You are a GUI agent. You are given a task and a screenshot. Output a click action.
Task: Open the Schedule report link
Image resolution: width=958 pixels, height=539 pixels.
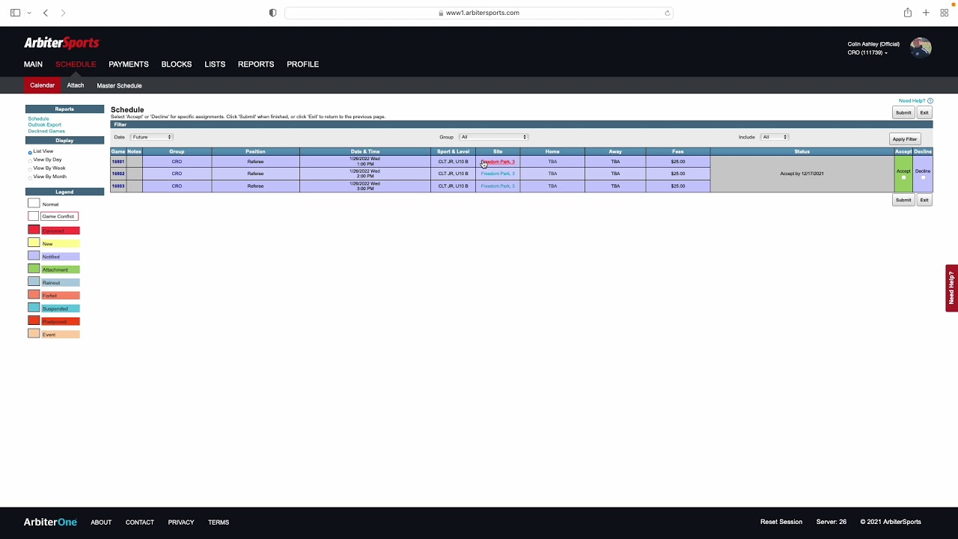pos(38,118)
